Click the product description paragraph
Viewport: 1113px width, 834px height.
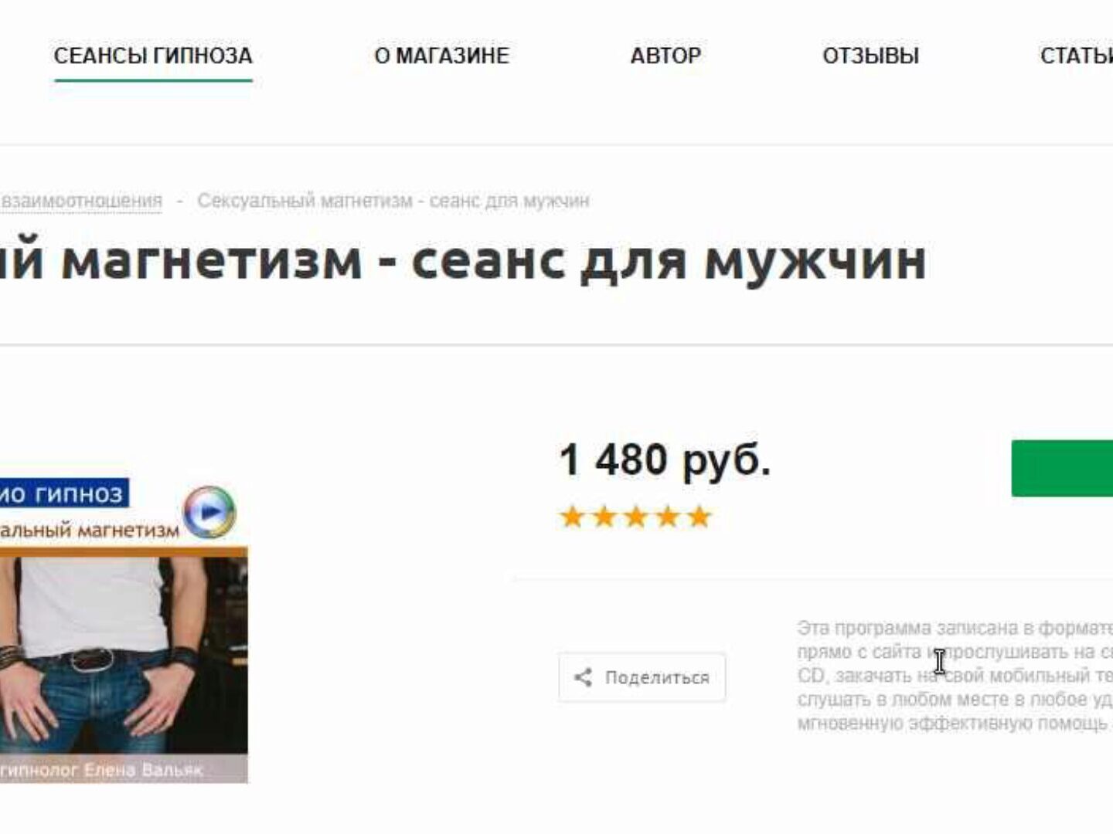point(955,675)
